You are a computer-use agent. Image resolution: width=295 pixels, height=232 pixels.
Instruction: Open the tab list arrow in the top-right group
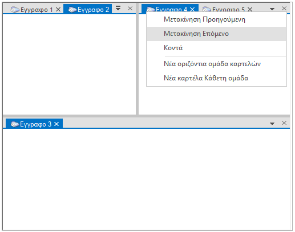(x=272, y=9)
